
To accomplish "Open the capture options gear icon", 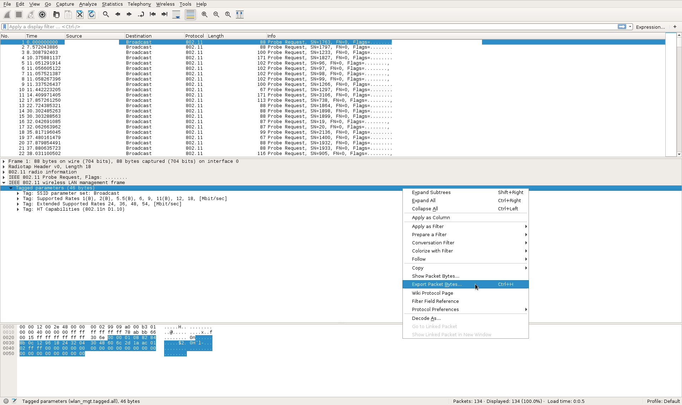I will (x=42, y=15).
